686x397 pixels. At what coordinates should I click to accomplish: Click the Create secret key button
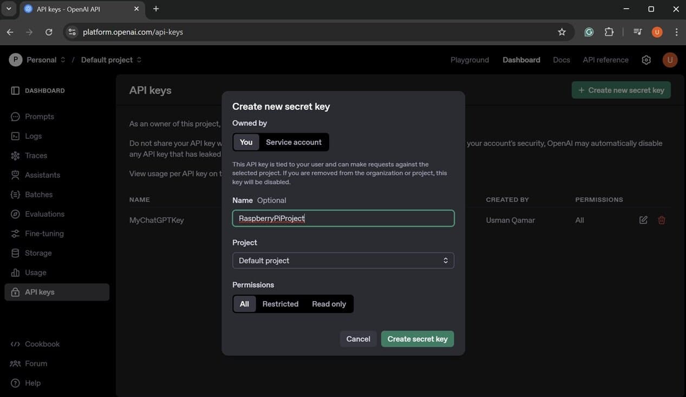point(417,339)
